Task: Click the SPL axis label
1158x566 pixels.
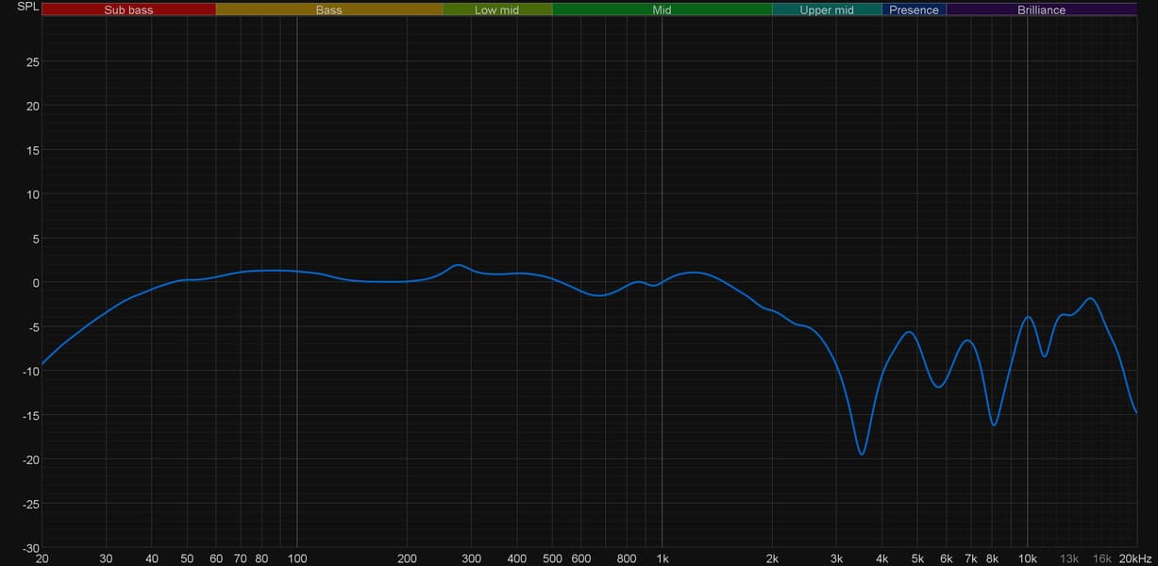Action: click(x=28, y=8)
